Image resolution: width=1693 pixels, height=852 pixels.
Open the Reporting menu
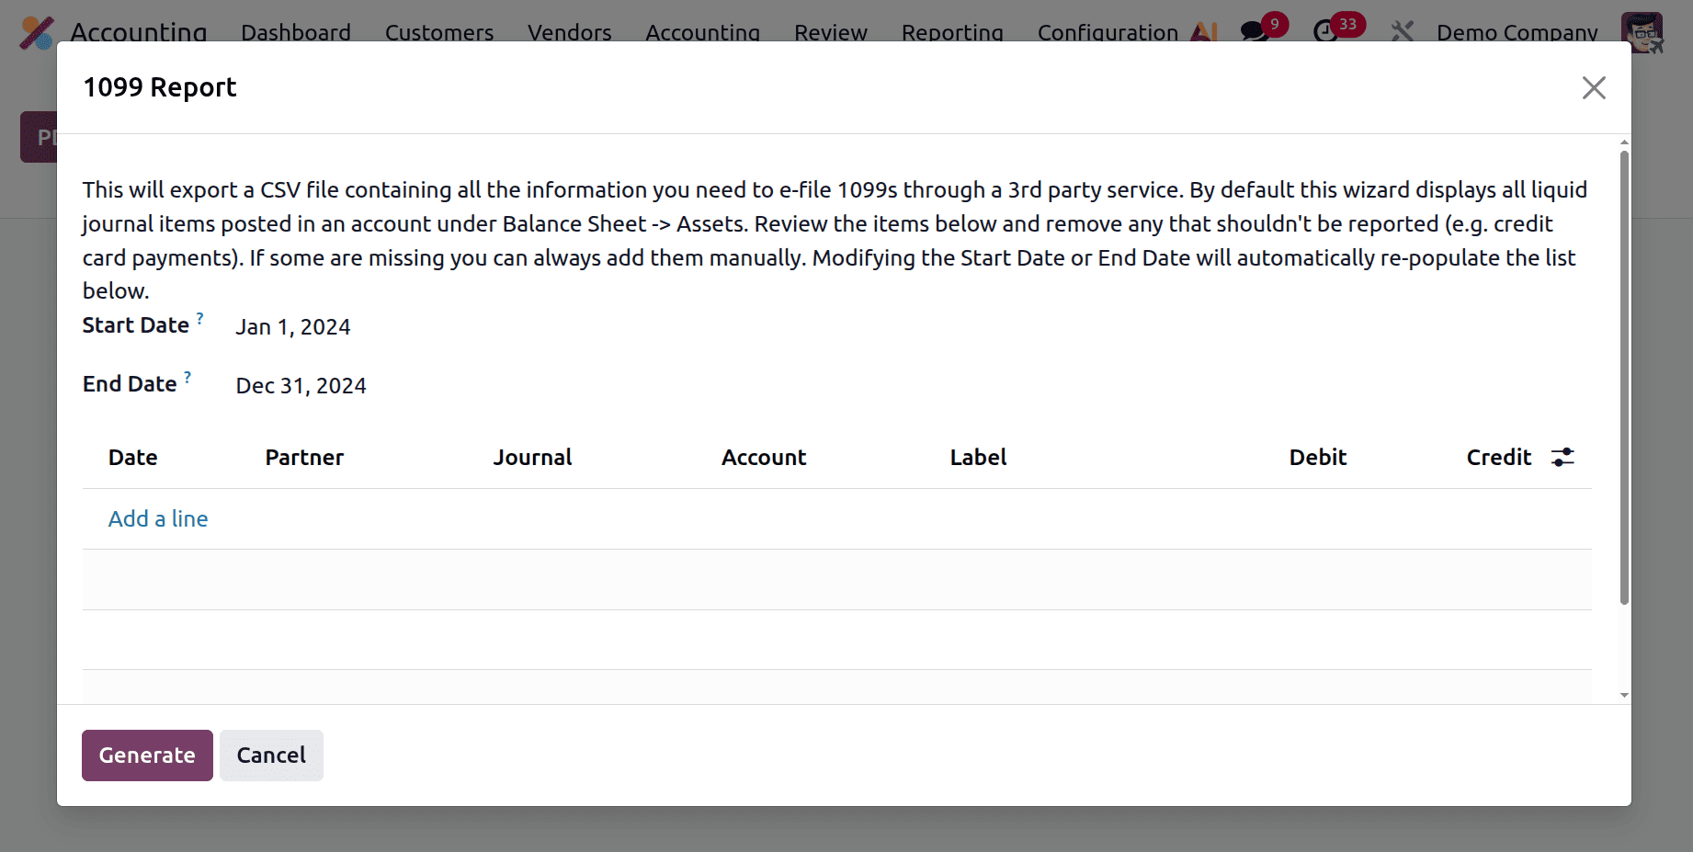pyautogui.click(x=952, y=33)
